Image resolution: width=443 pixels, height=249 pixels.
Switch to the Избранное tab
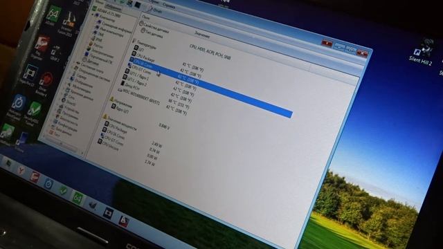click(x=113, y=7)
